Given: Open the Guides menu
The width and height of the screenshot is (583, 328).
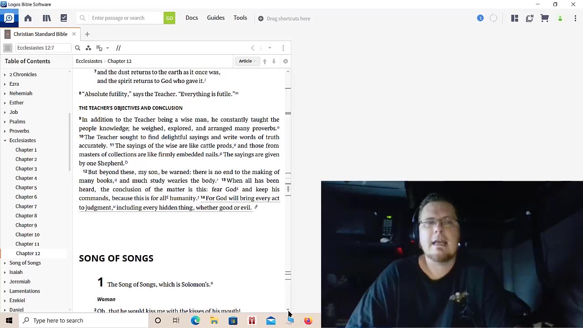Looking at the screenshot, I should (216, 18).
